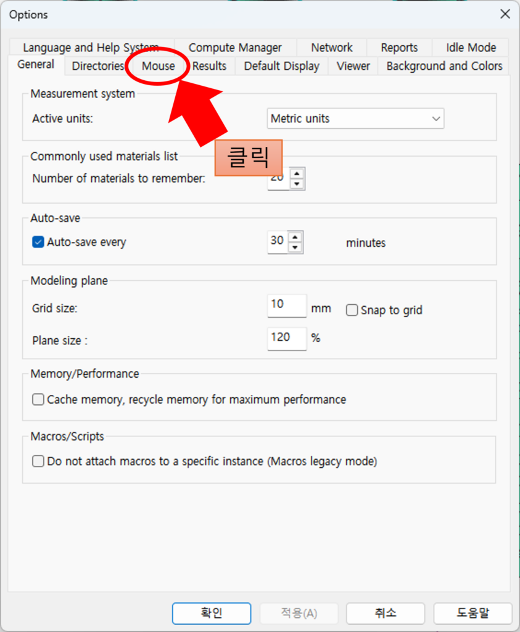Switch to the Idle Mode tab
The image size is (520, 632).
(x=471, y=48)
